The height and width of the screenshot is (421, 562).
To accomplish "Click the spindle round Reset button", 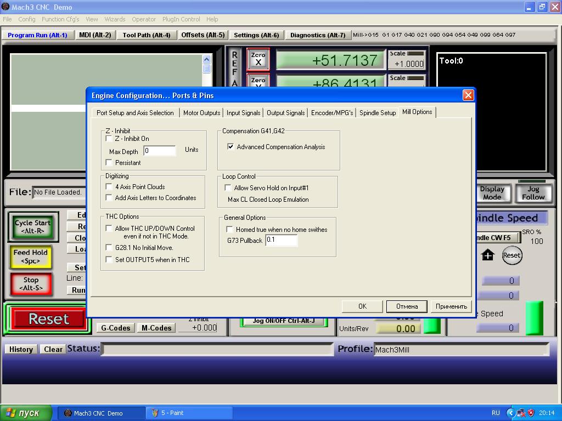I will (x=512, y=255).
